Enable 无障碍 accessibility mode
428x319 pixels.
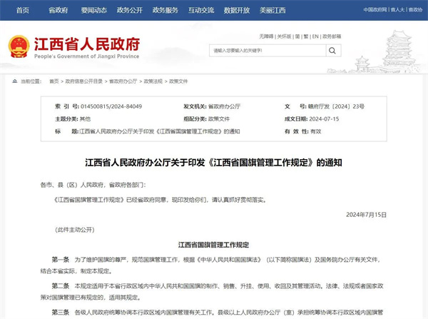click(266, 36)
